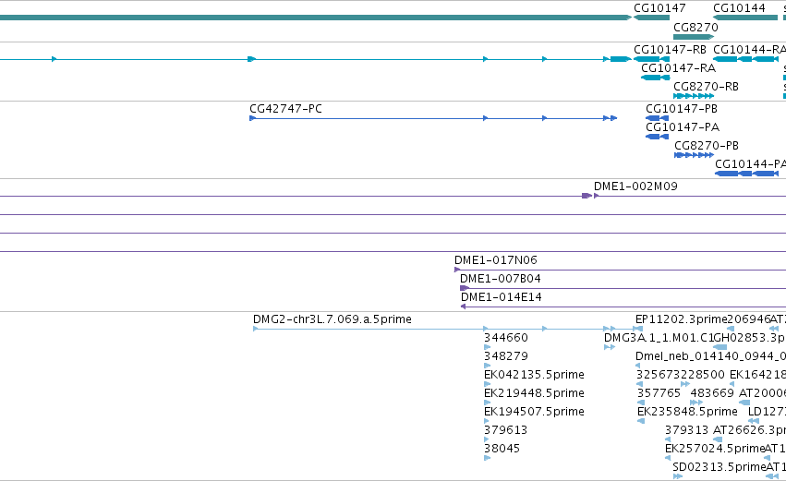
Task: Select the EK042135.5prime EST label
Action: (534, 375)
